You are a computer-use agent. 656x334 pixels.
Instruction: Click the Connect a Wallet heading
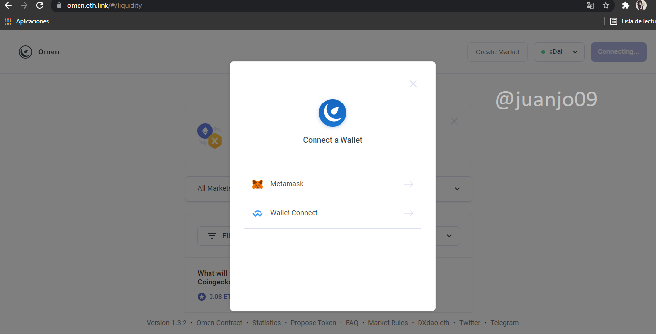click(x=333, y=140)
